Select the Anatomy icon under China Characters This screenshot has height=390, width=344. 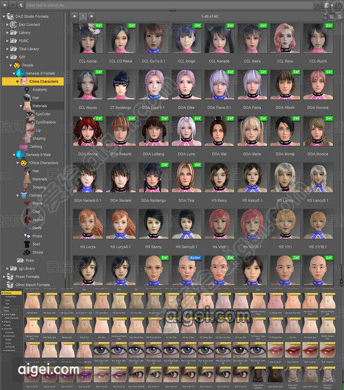pos(26,90)
